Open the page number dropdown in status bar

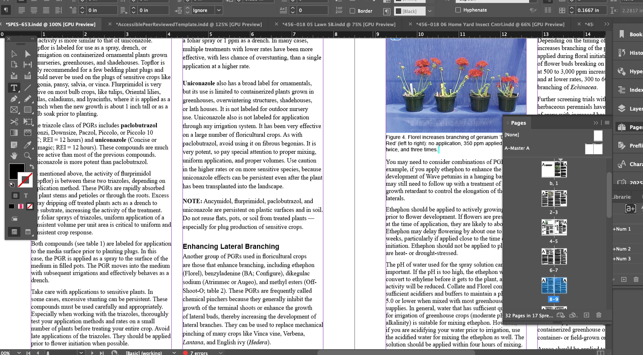pos(81,353)
